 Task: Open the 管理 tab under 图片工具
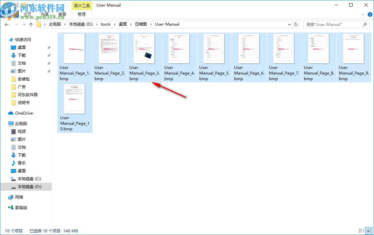[x=82, y=14]
